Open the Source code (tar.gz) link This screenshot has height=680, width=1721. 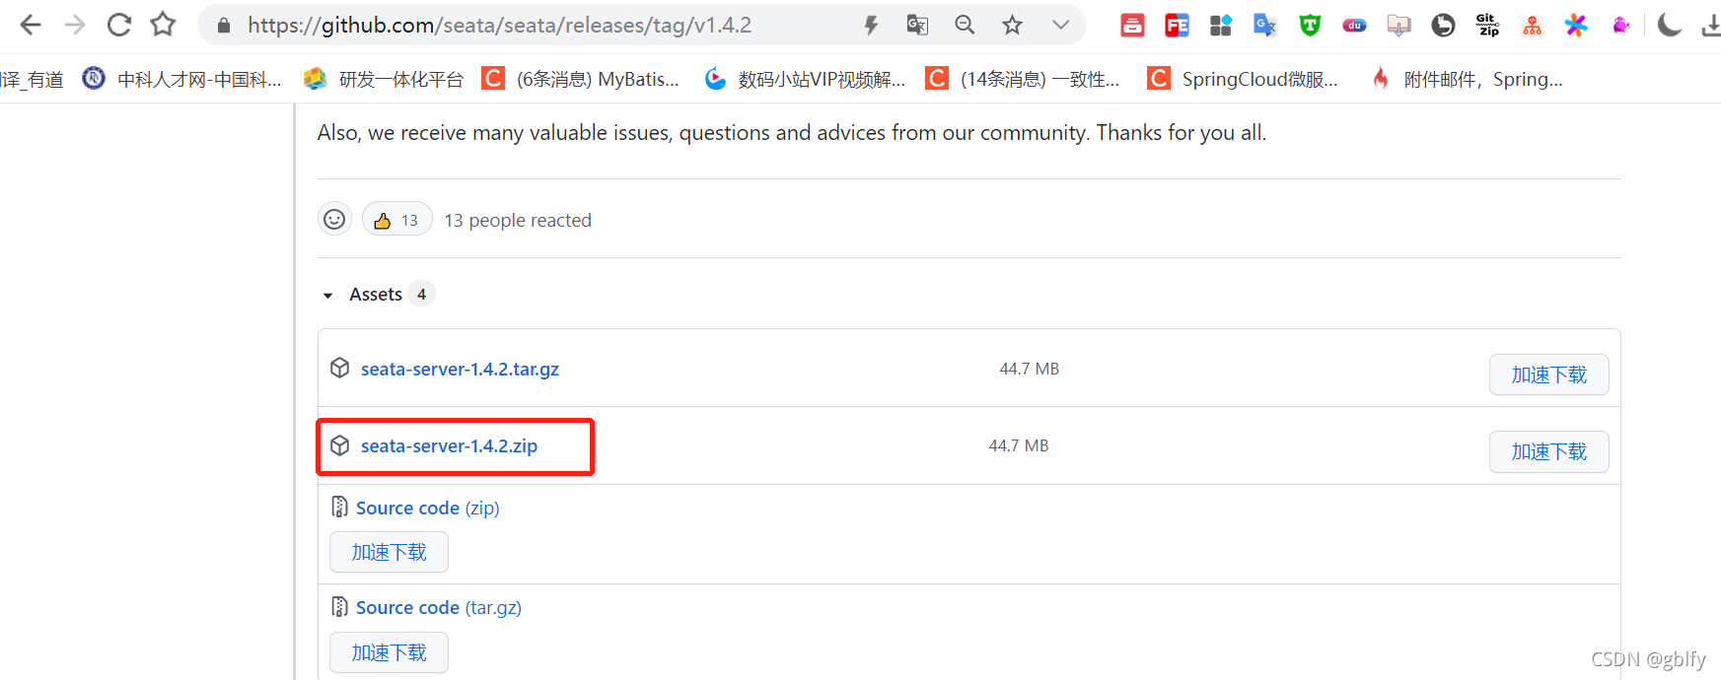pyautogui.click(x=439, y=607)
